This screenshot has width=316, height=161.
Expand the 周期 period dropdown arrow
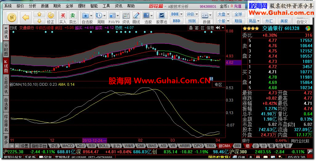[104, 15]
